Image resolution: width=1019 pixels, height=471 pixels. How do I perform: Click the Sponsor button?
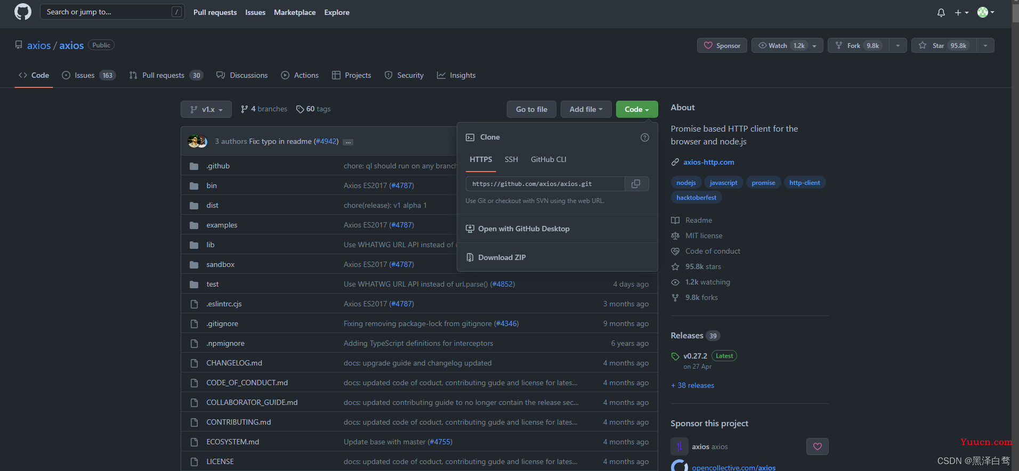(x=722, y=46)
